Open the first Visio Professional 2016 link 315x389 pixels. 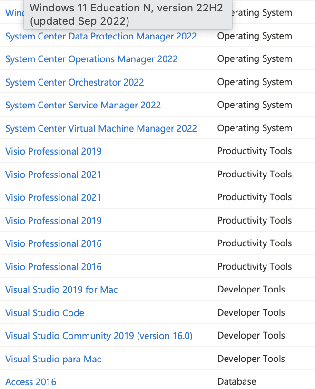pyautogui.click(x=53, y=243)
